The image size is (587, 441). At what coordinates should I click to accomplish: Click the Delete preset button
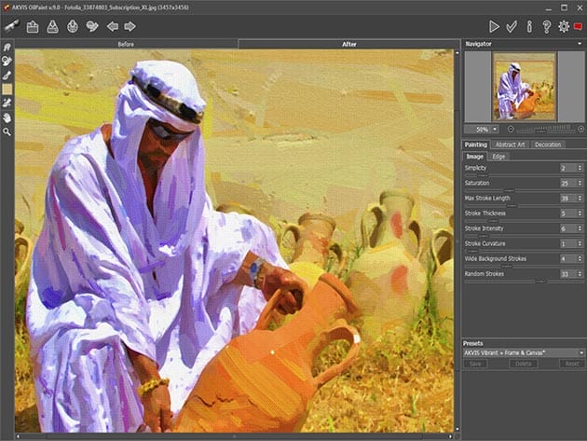524,364
